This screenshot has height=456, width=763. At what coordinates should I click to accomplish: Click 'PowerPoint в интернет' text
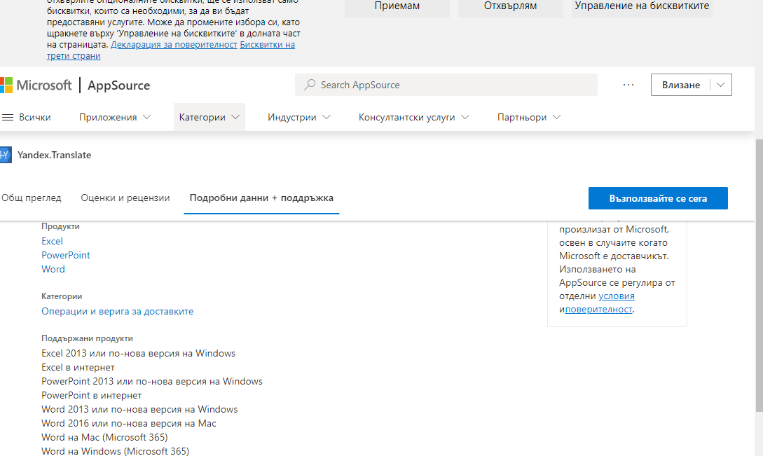click(x=92, y=396)
